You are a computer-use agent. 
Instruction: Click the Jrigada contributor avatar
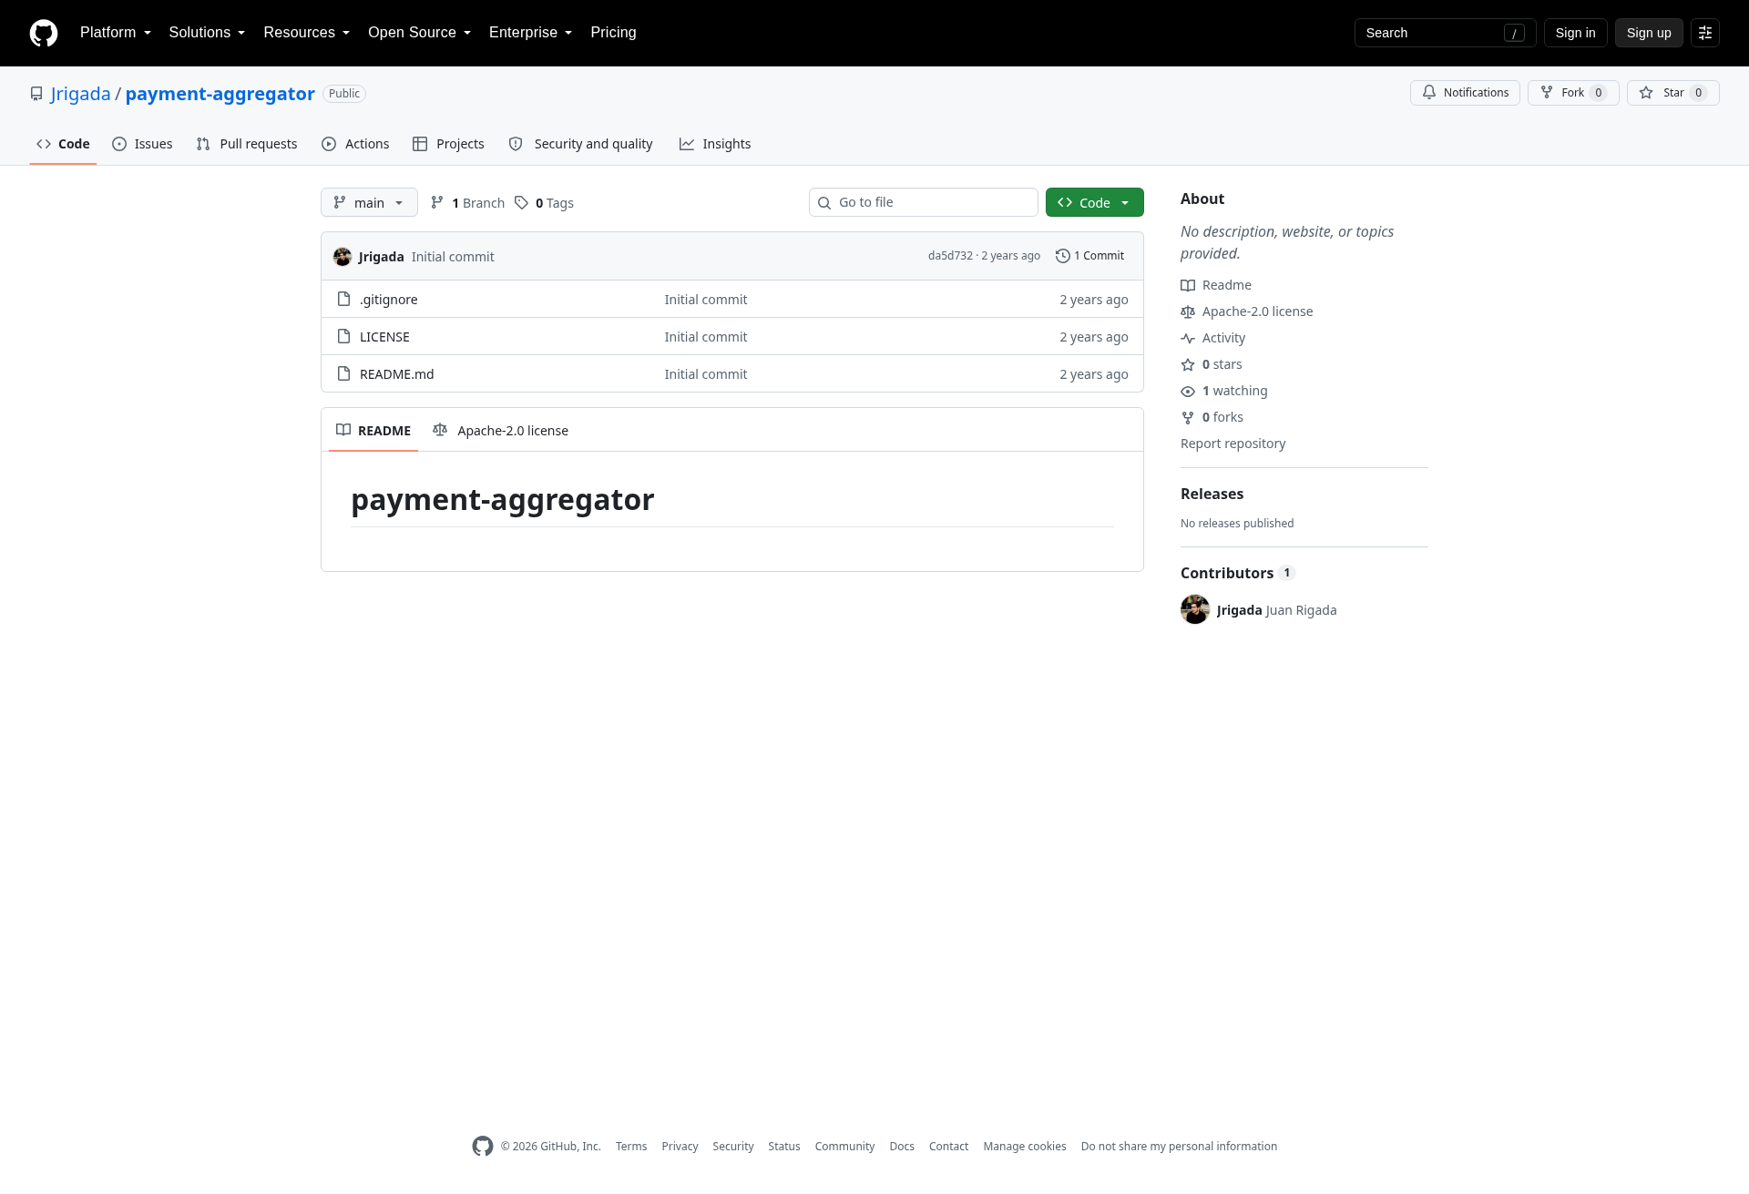point(1195,609)
